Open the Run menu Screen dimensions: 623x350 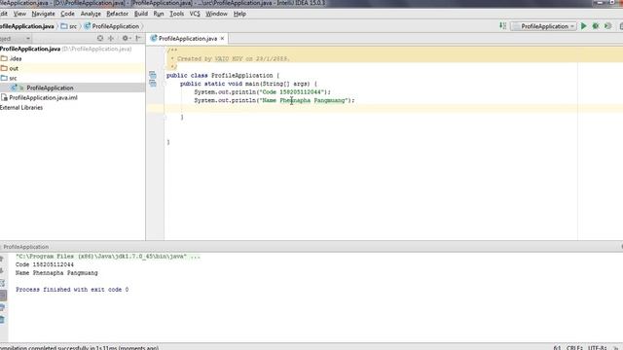[159, 14]
